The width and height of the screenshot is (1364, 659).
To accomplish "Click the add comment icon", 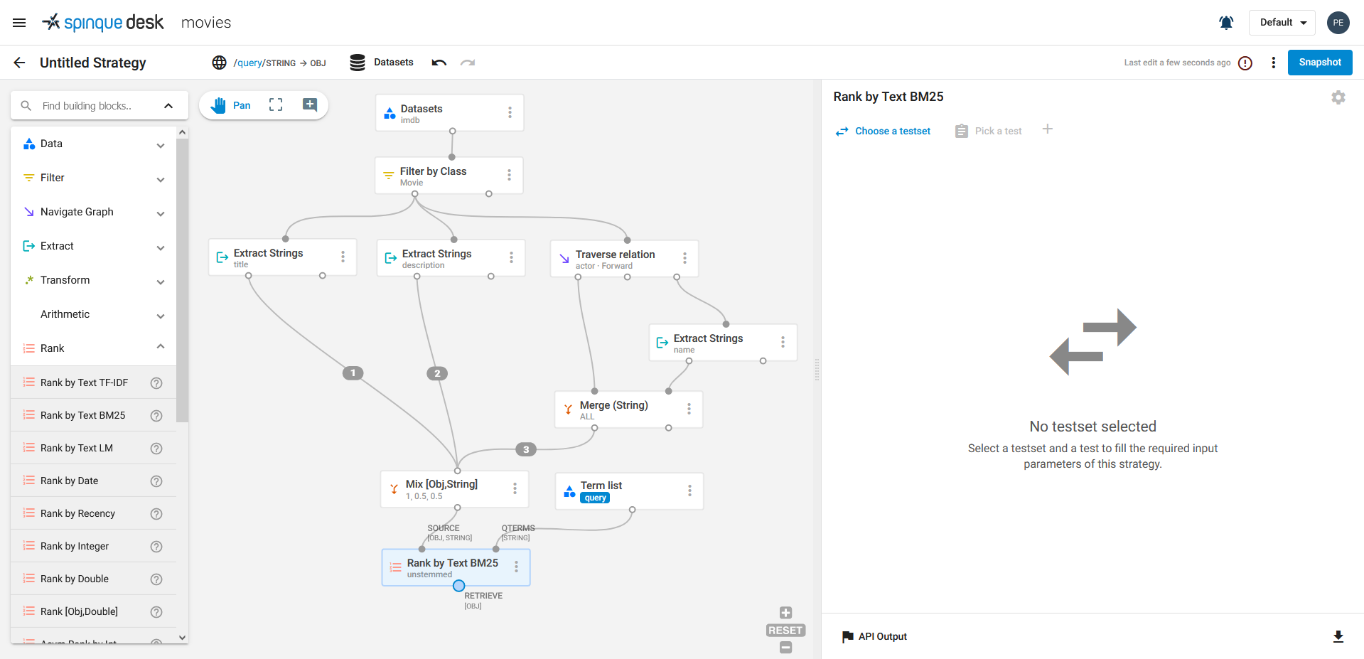I will click(310, 105).
